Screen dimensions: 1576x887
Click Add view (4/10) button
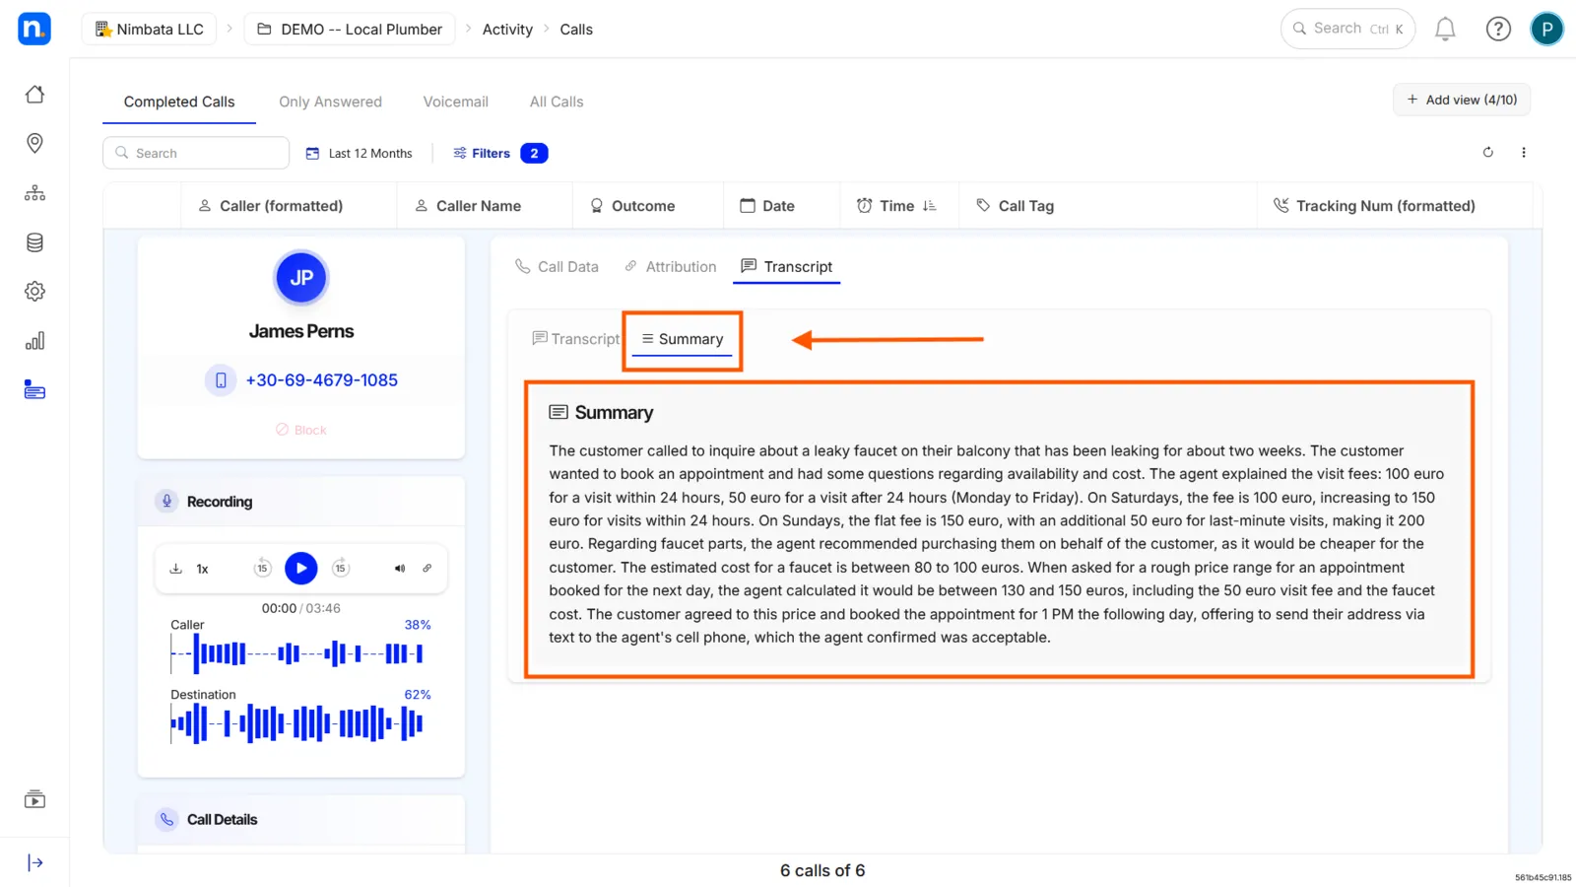[x=1462, y=100]
